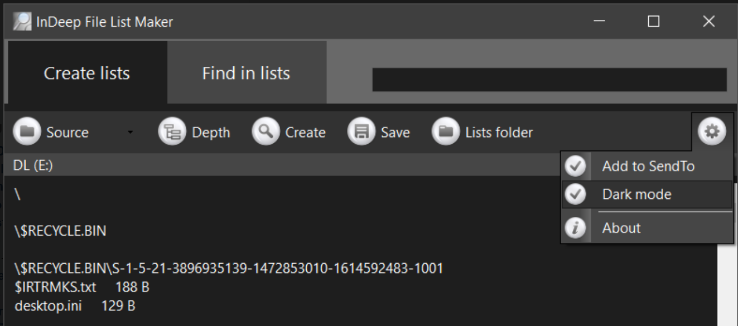This screenshot has width=738, height=326.
Task: Open the settings menu via gear button
Action: 711,132
